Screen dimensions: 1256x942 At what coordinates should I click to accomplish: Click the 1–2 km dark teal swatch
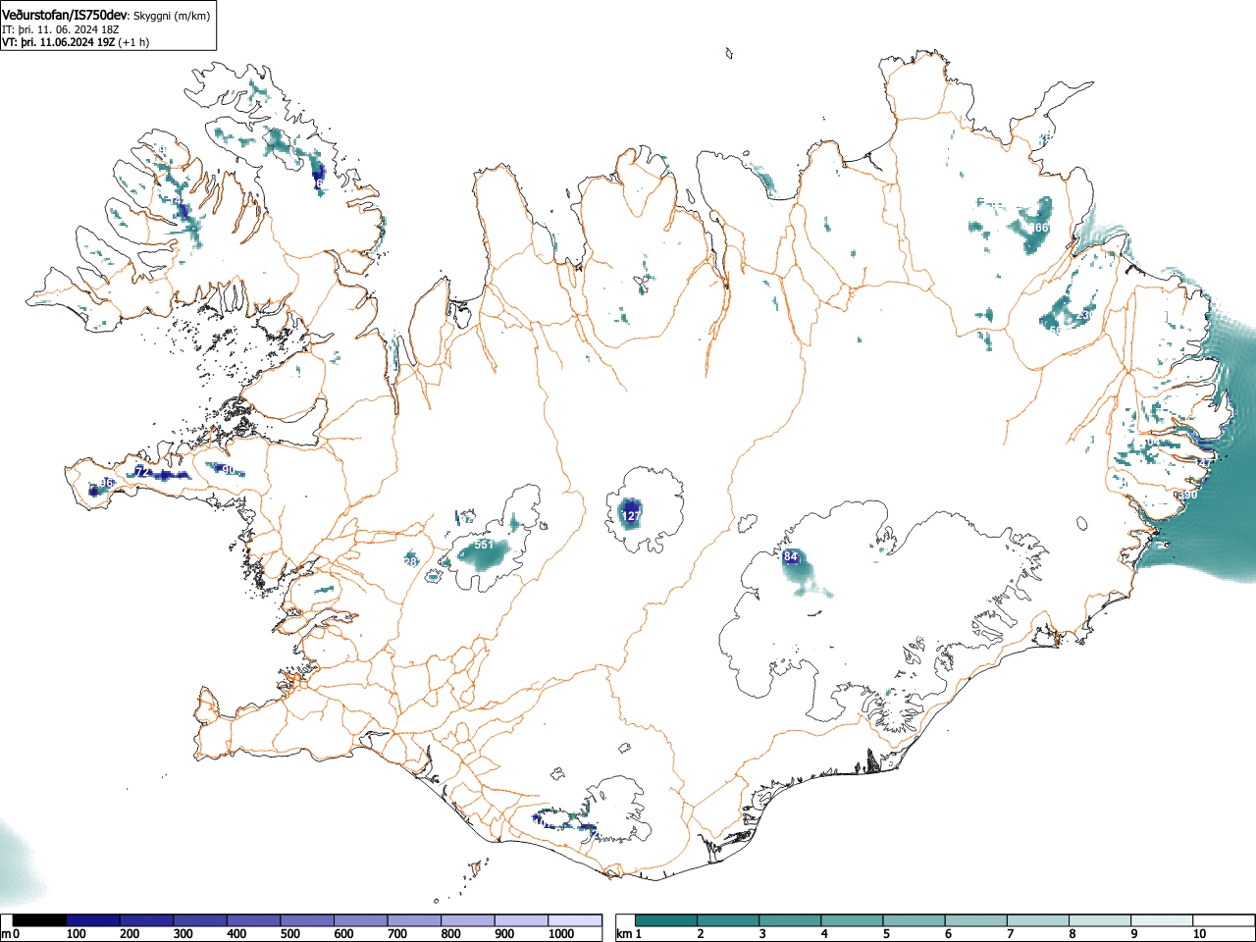(667, 920)
